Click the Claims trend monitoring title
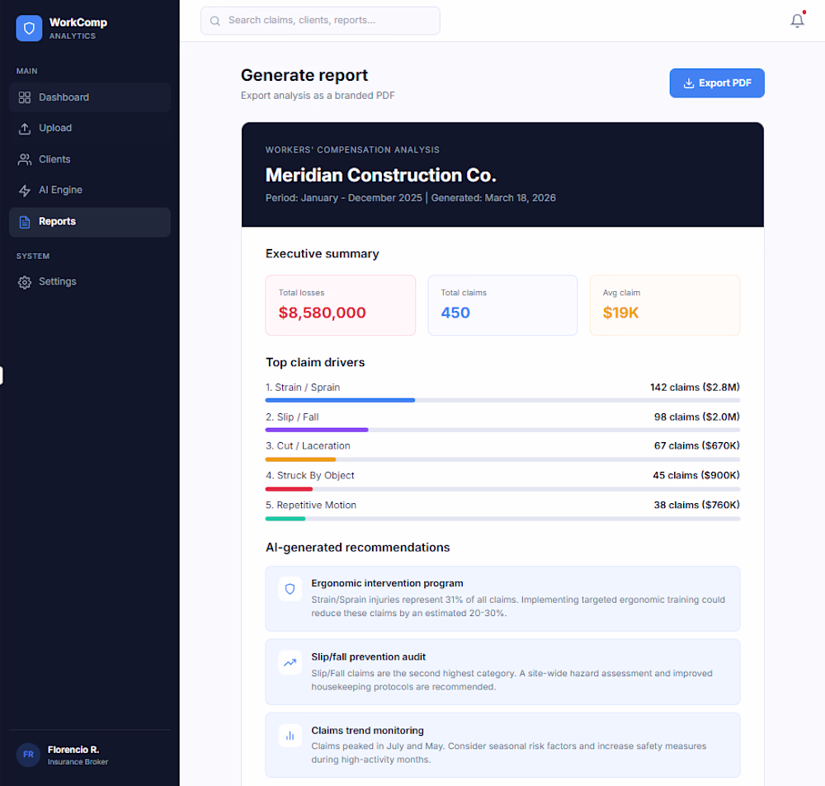This screenshot has width=825, height=786. [x=367, y=731]
